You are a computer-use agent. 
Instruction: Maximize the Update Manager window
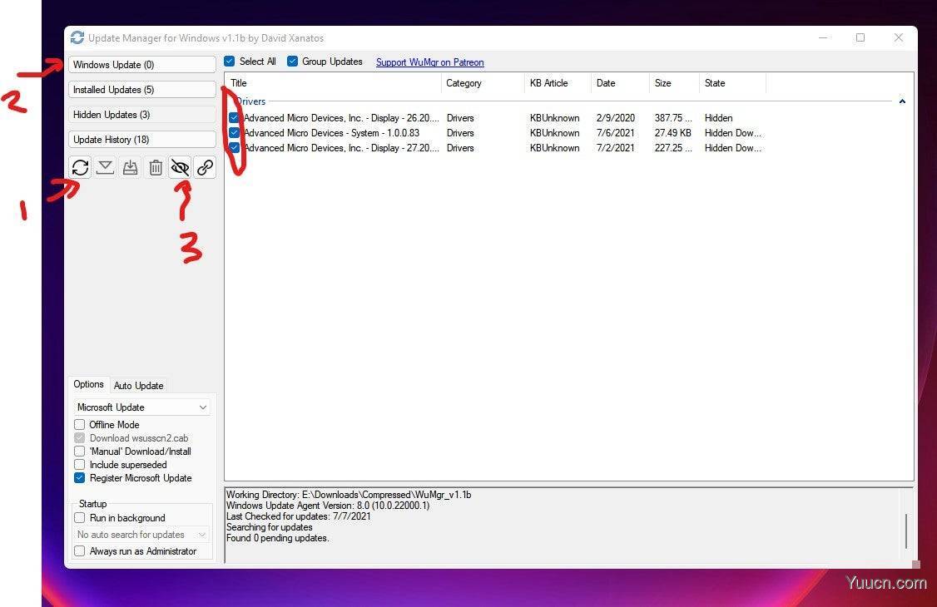click(x=860, y=37)
